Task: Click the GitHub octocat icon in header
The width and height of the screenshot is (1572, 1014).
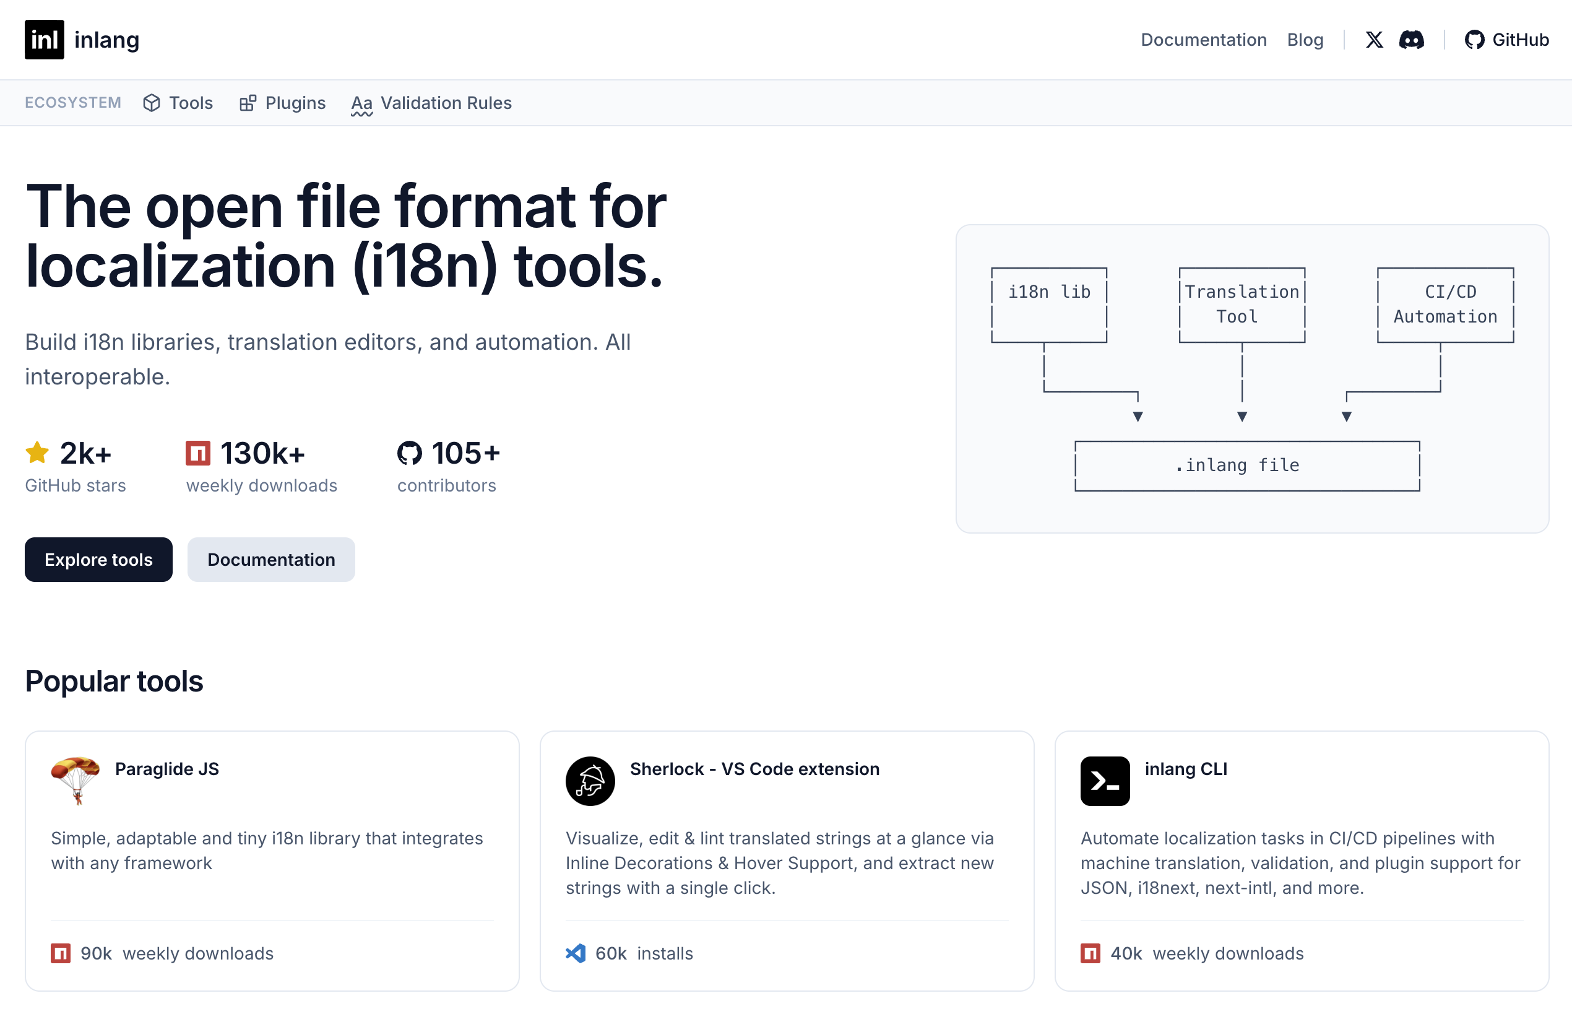Action: (x=1474, y=40)
